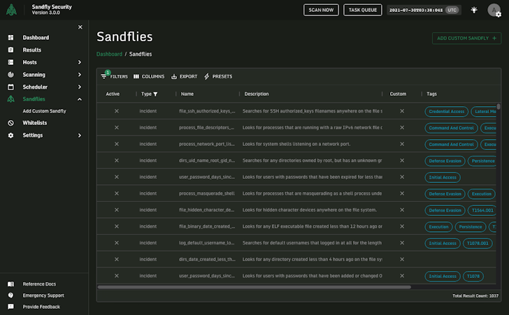Open Provide Feedback in the sidebar
509x315 pixels.
point(41,307)
